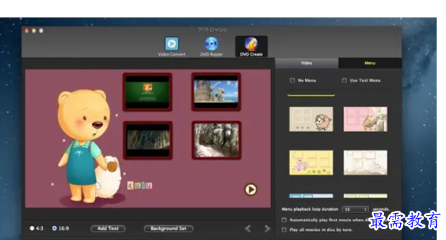
Task: Switch to the Video tab
Action: point(307,63)
